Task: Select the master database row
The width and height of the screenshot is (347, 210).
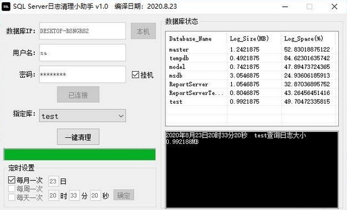Action: click(252, 49)
